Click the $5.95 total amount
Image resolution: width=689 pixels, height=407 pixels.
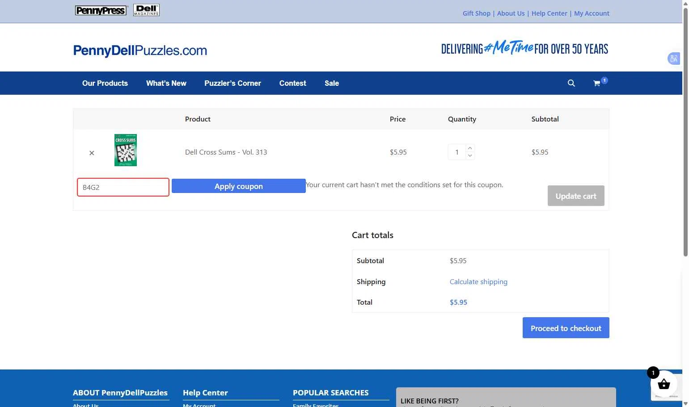458,302
